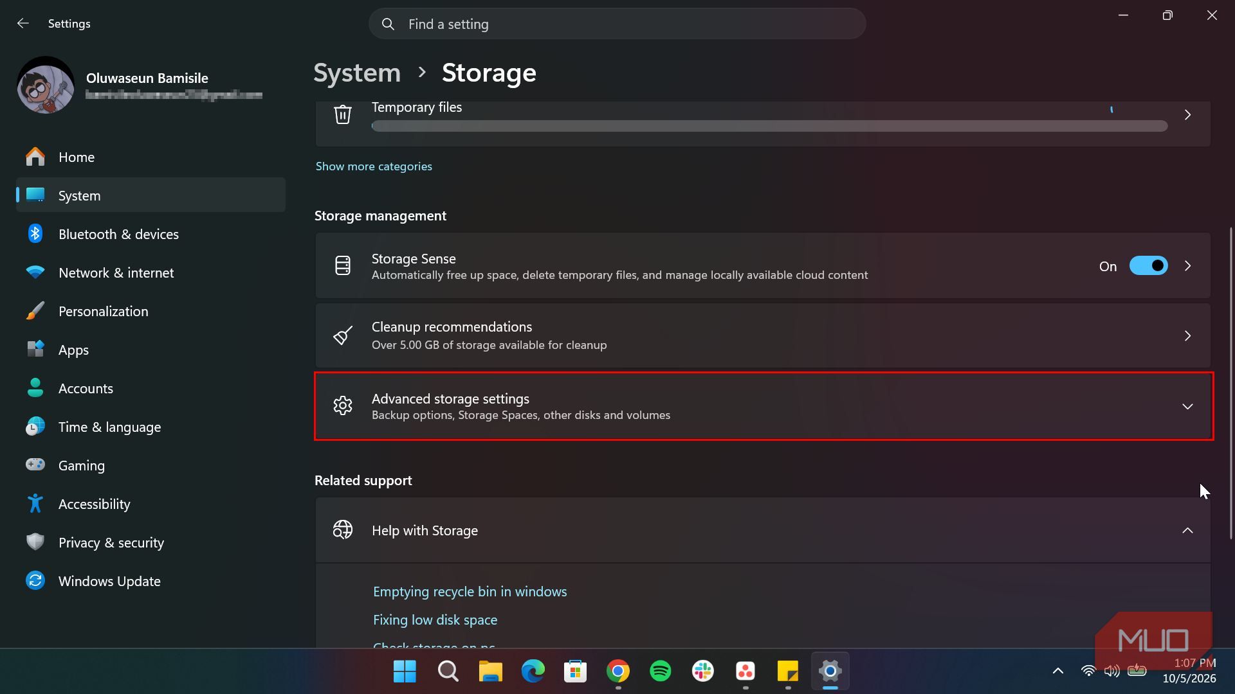Click the Apps icon in sidebar
Viewport: 1235px width, 694px height.
[35, 350]
